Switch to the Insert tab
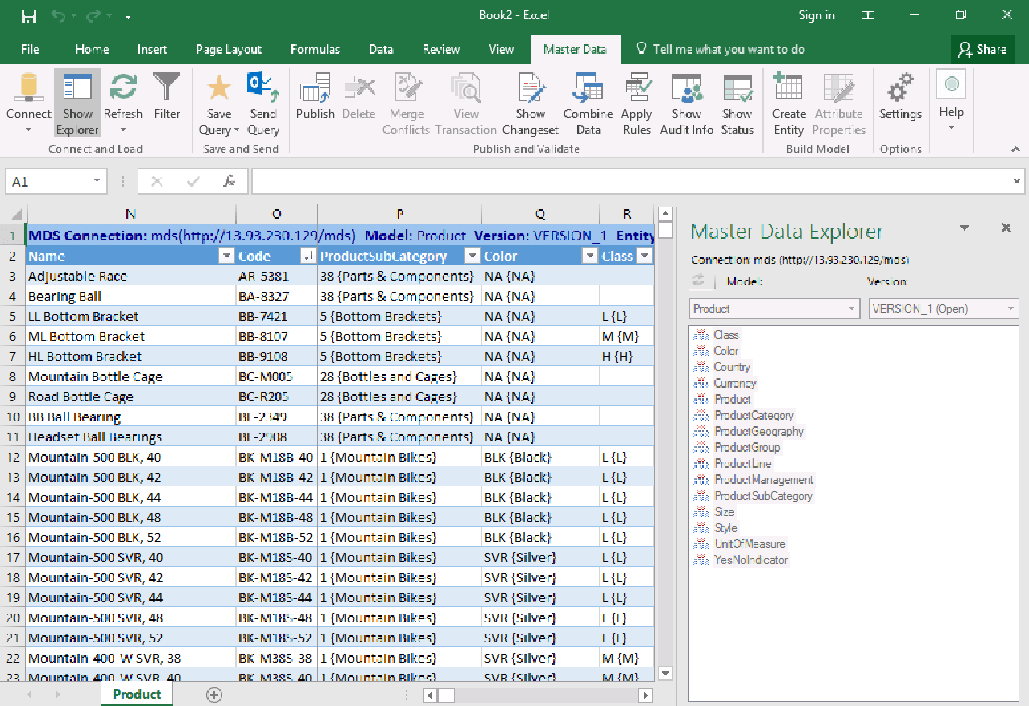 pos(152,49)
